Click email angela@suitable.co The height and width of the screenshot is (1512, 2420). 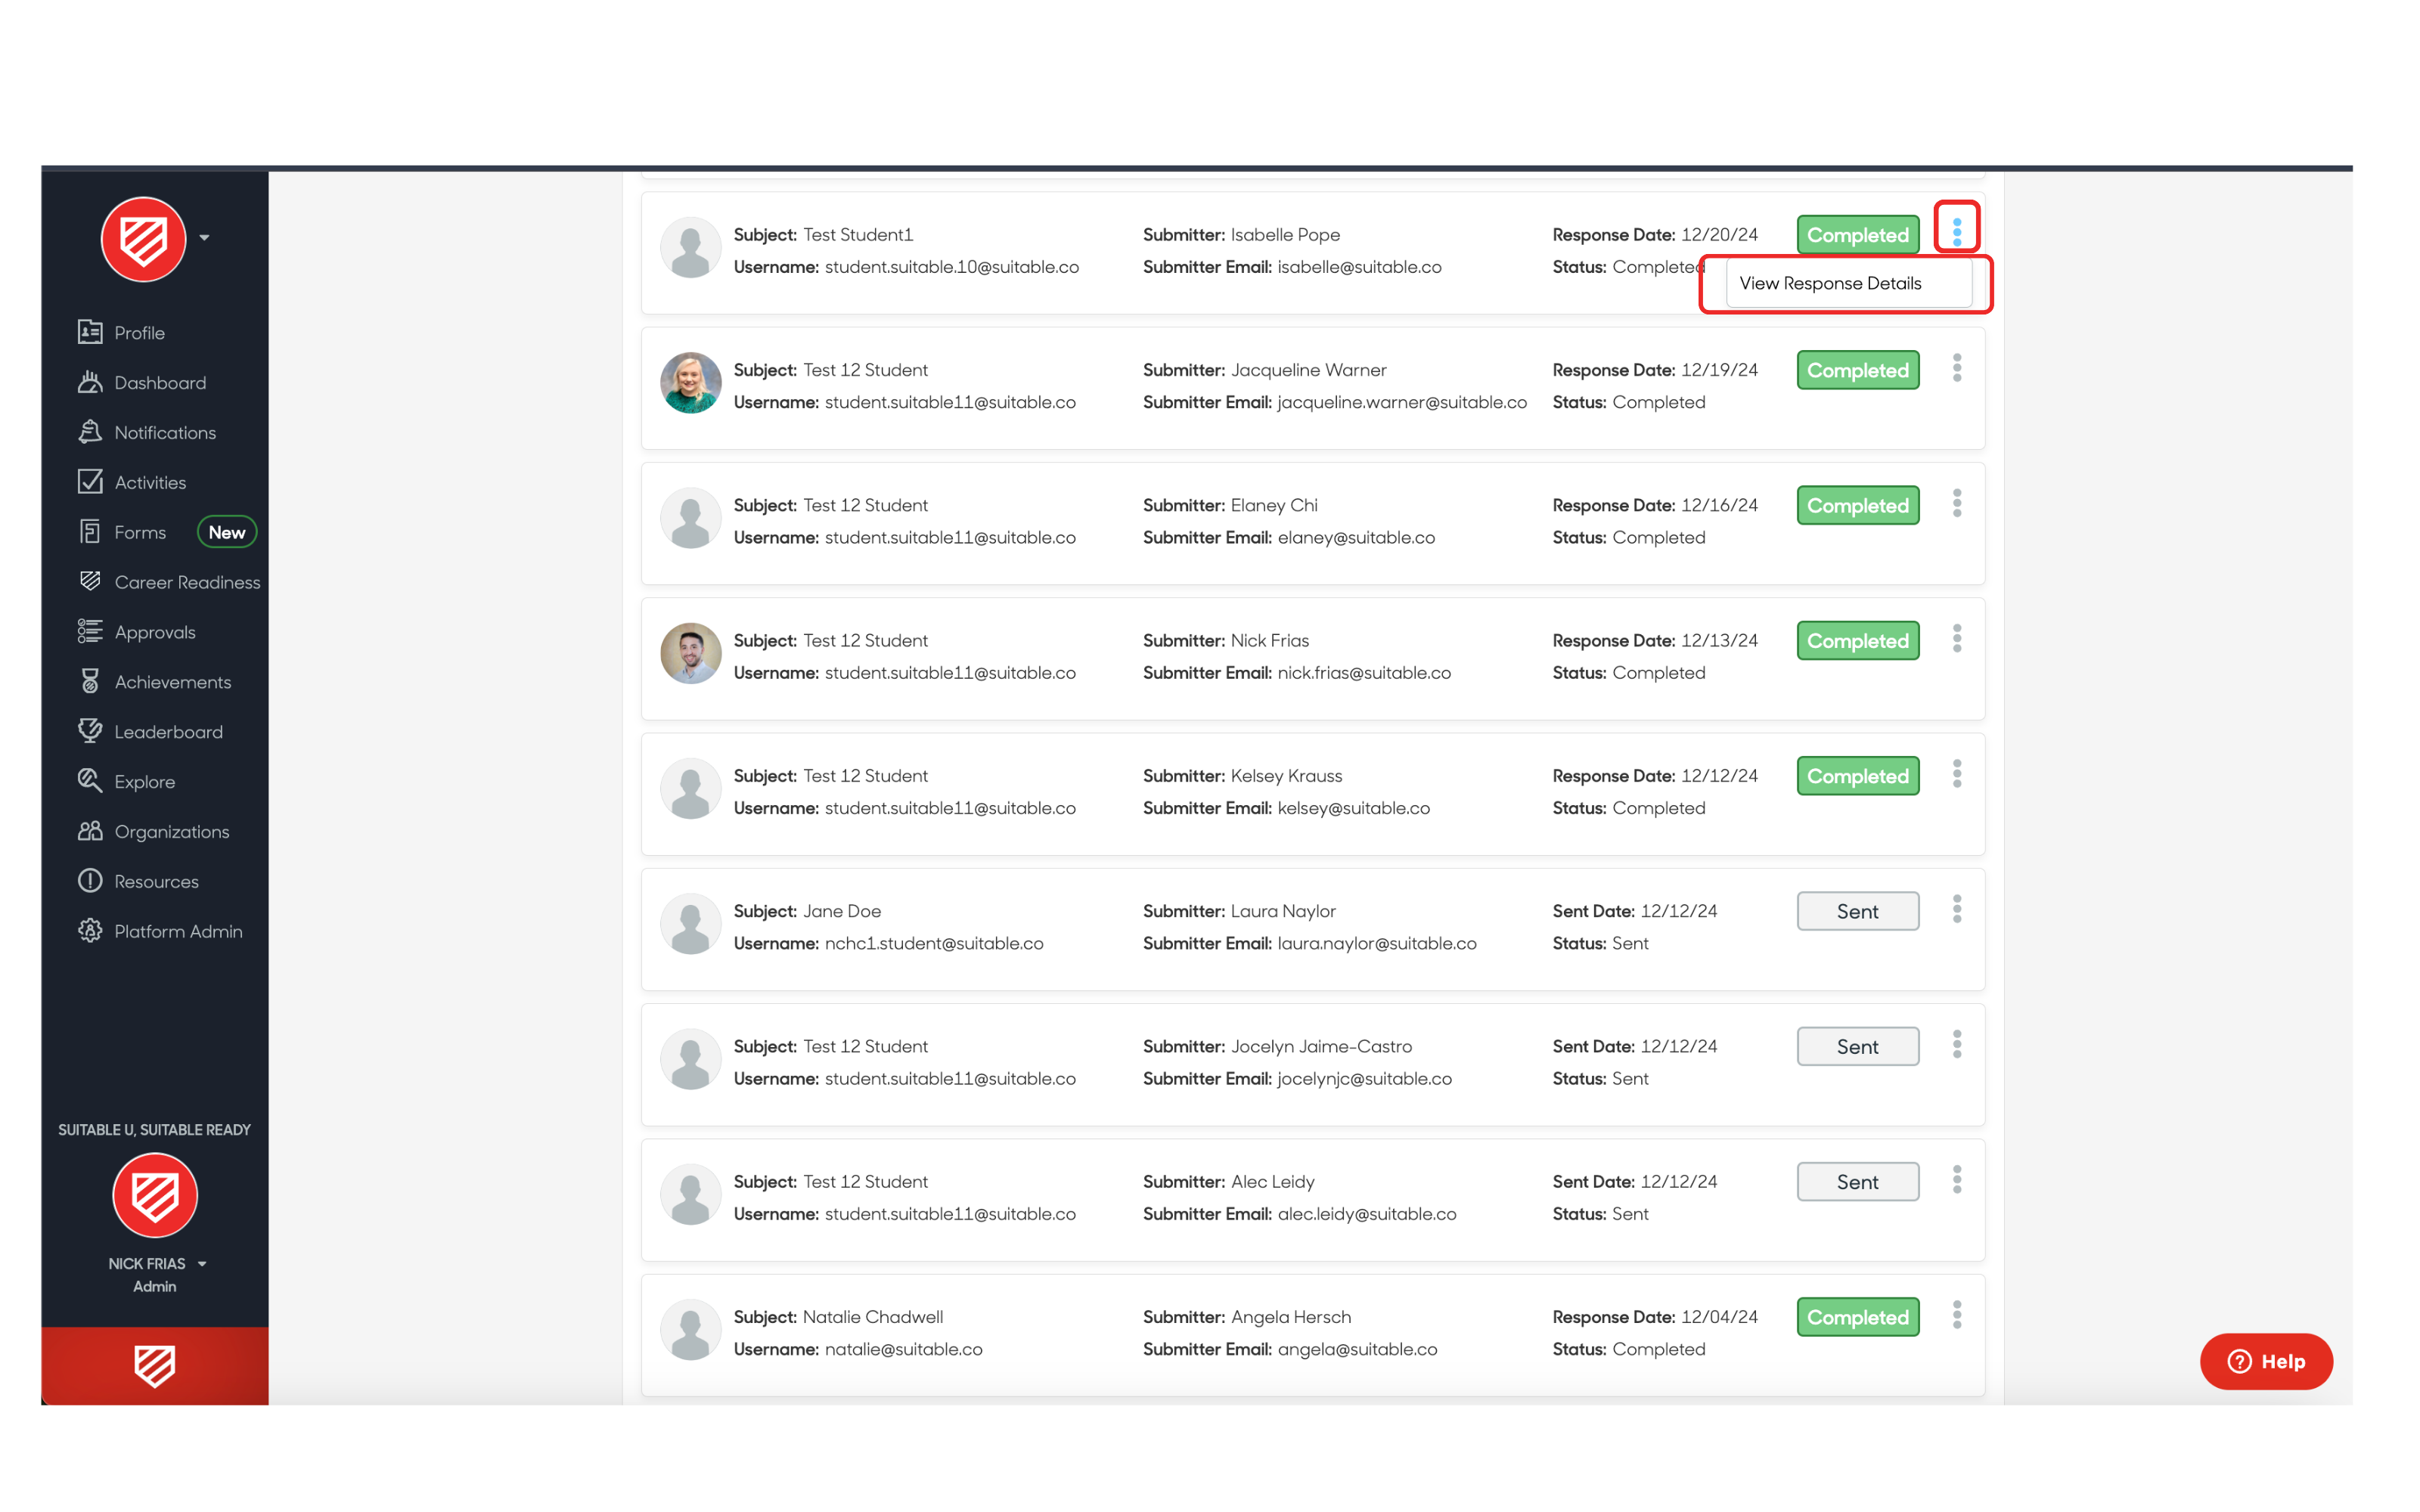coord(1358,1349)
